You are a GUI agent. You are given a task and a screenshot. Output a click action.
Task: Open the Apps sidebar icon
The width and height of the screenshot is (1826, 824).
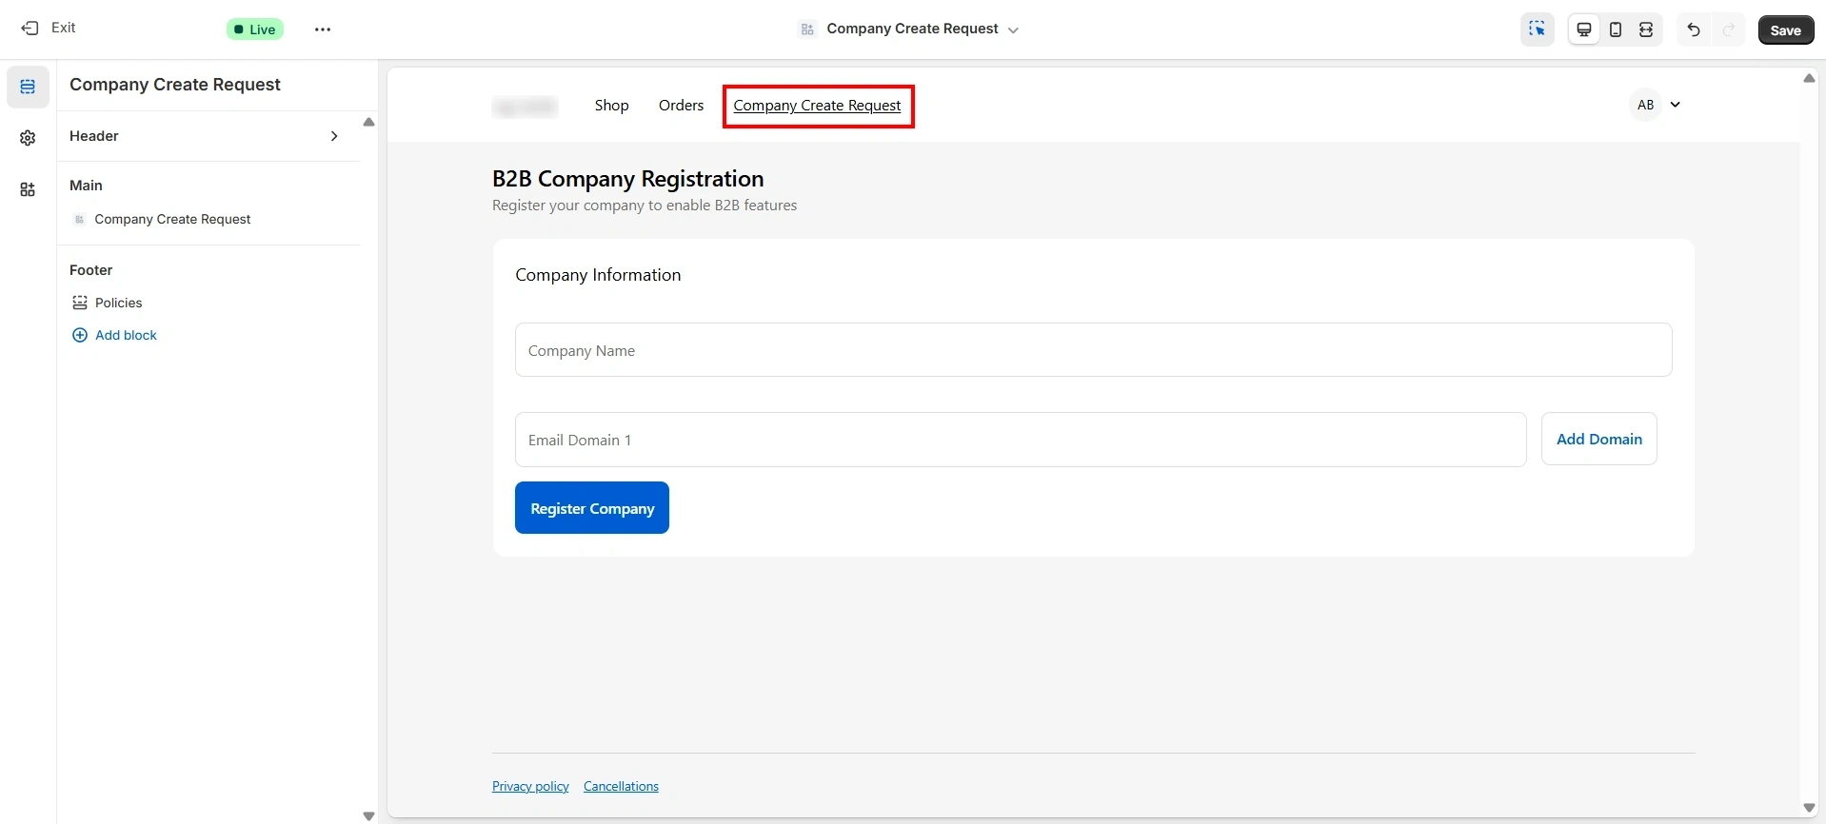(28, 189)
